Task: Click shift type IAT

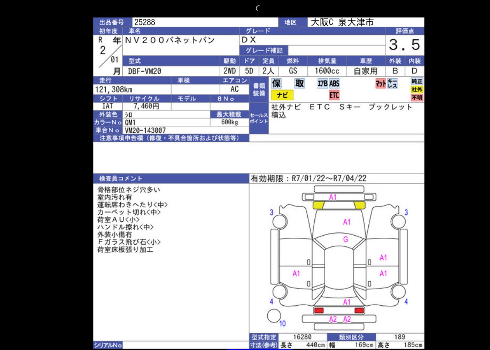Action: [x=108, y=106]
